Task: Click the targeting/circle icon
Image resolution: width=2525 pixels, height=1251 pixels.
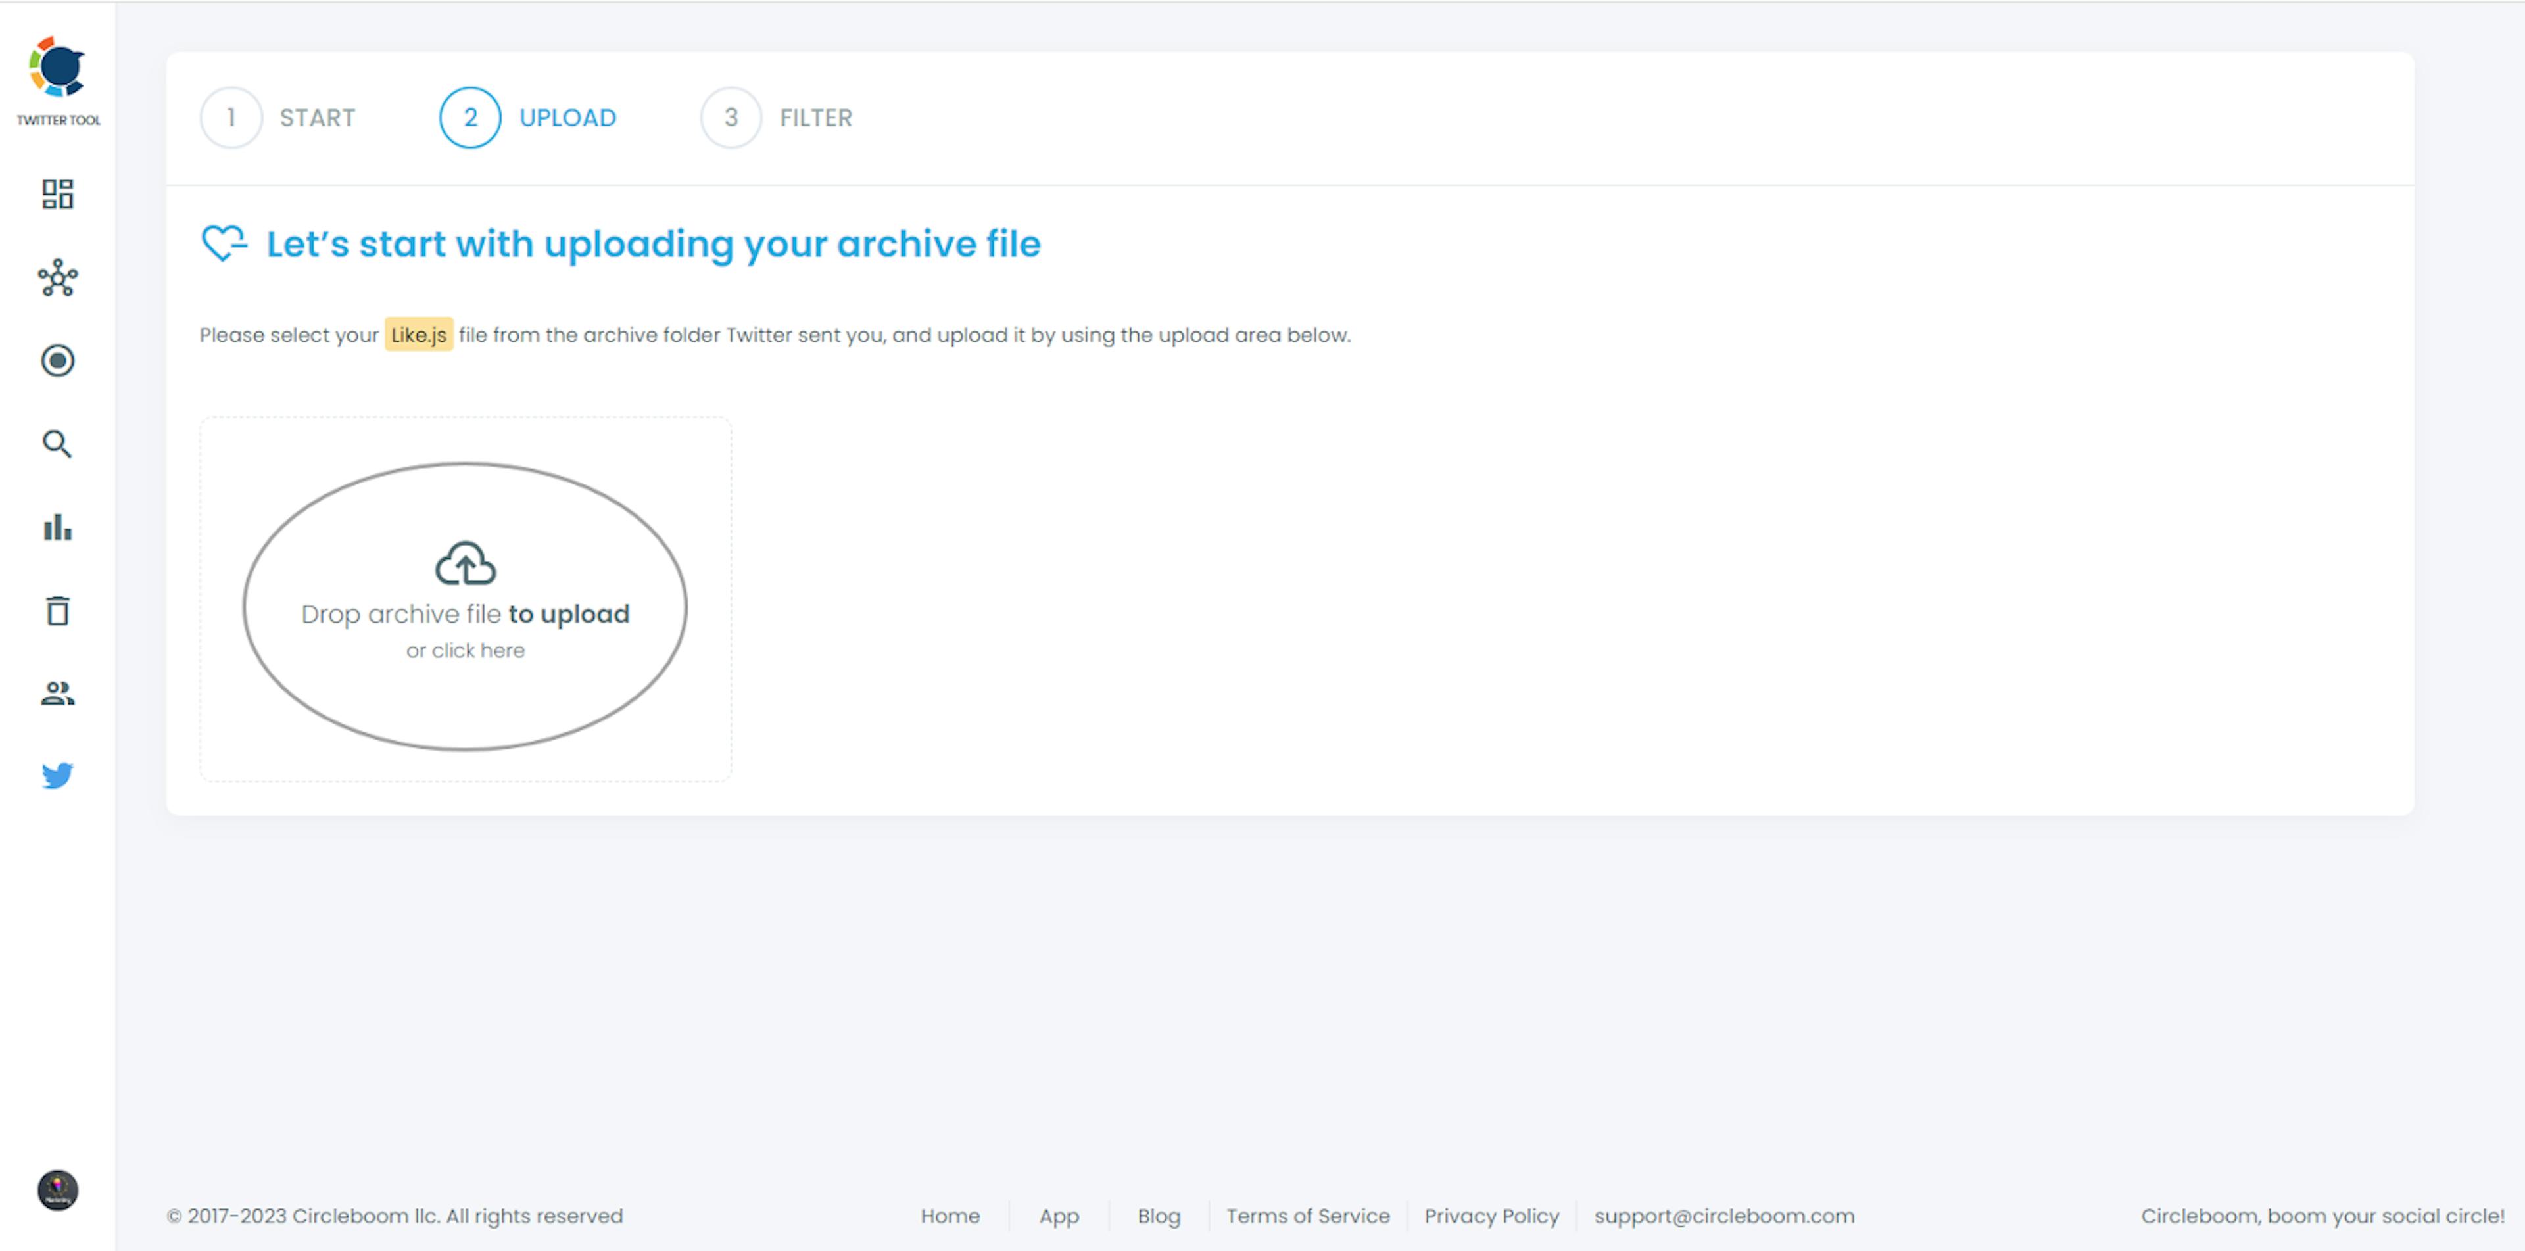Action: coord(58,361)
